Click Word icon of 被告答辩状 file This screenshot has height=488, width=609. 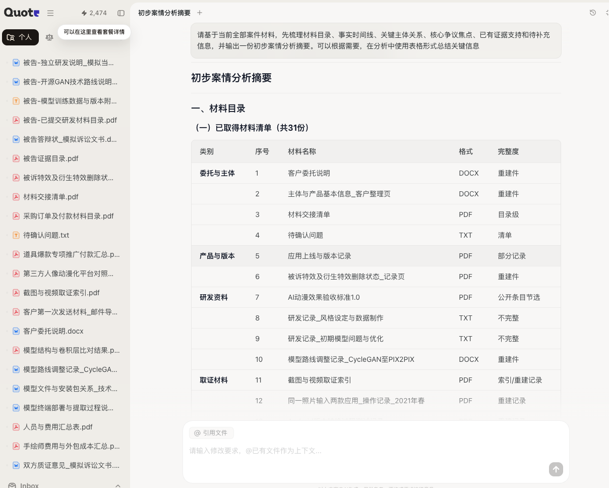point(16,139)
